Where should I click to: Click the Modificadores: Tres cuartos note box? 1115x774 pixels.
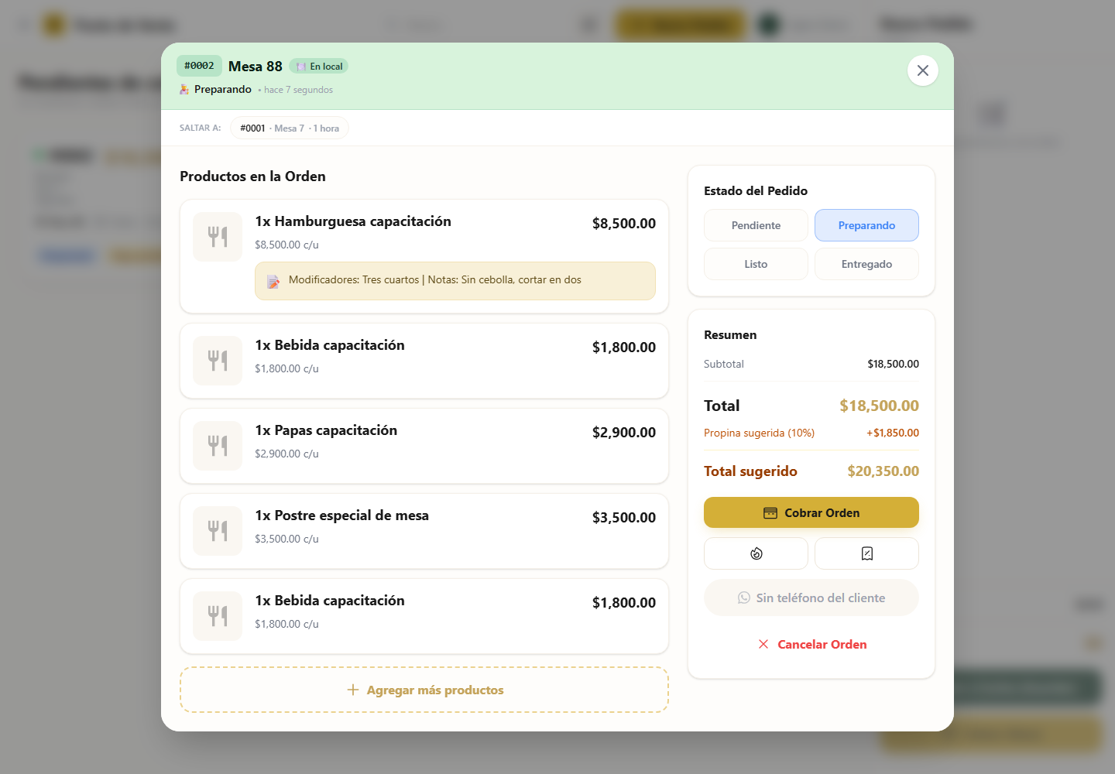455,281
